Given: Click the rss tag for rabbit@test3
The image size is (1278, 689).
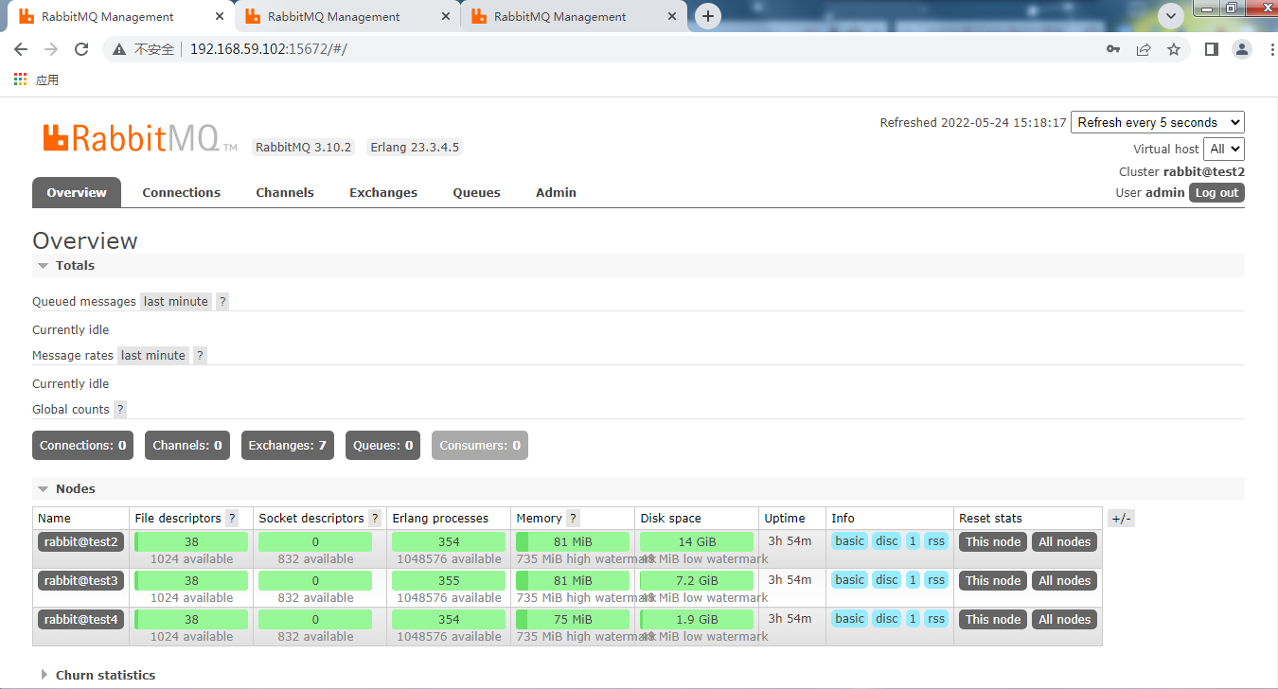Looking at the screenshot, I should [936, 580].
